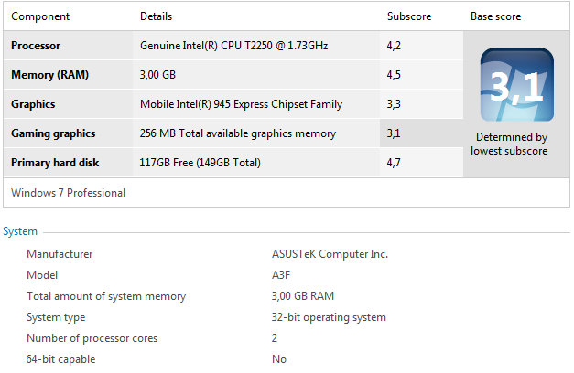
Task: Click the 3,1 base score badge
Action: [x=516, y=85]
